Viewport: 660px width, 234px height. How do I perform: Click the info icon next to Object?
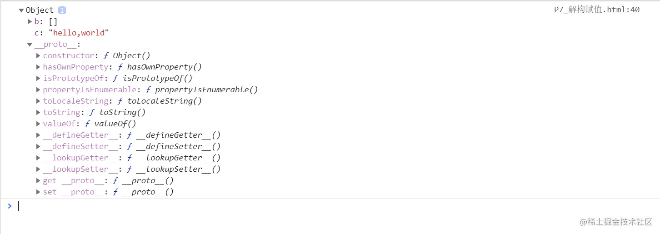(62, 10)
